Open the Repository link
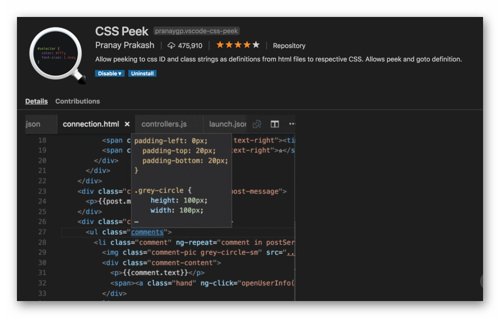Viewport: 500px width, 318px height. pyautogui.click(x=289, y=46)
